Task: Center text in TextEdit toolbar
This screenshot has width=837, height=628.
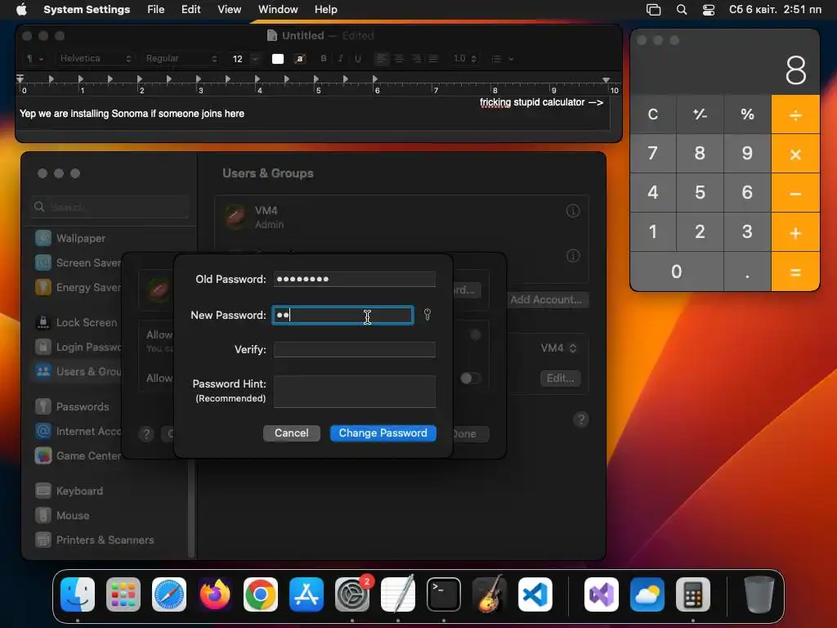Action: point(399,59)
